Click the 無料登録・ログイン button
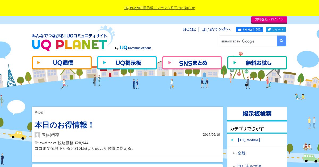The image size is (319, 167). [269, 20]
